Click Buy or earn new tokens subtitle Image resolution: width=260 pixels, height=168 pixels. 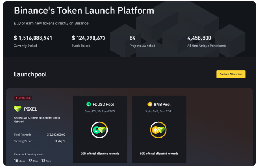pyautogui.click(x=51, y=23)
